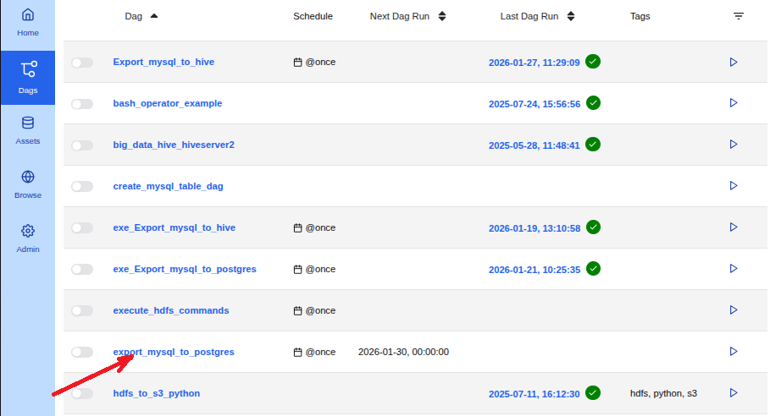Run bash_operator_example with its play icon

point(734,103)
